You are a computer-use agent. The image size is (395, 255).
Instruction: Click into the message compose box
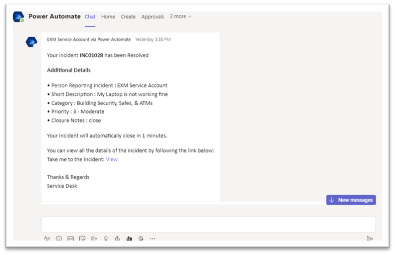[x=209, y=224]
